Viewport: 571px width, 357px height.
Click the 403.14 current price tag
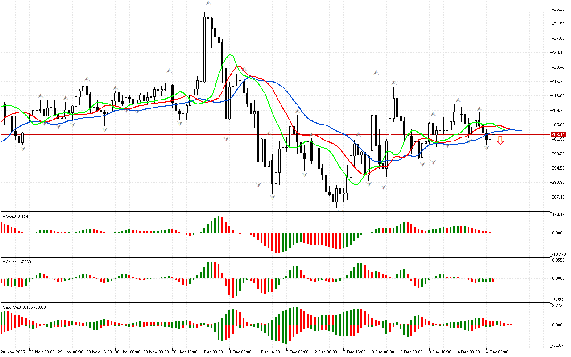(559, 134)
